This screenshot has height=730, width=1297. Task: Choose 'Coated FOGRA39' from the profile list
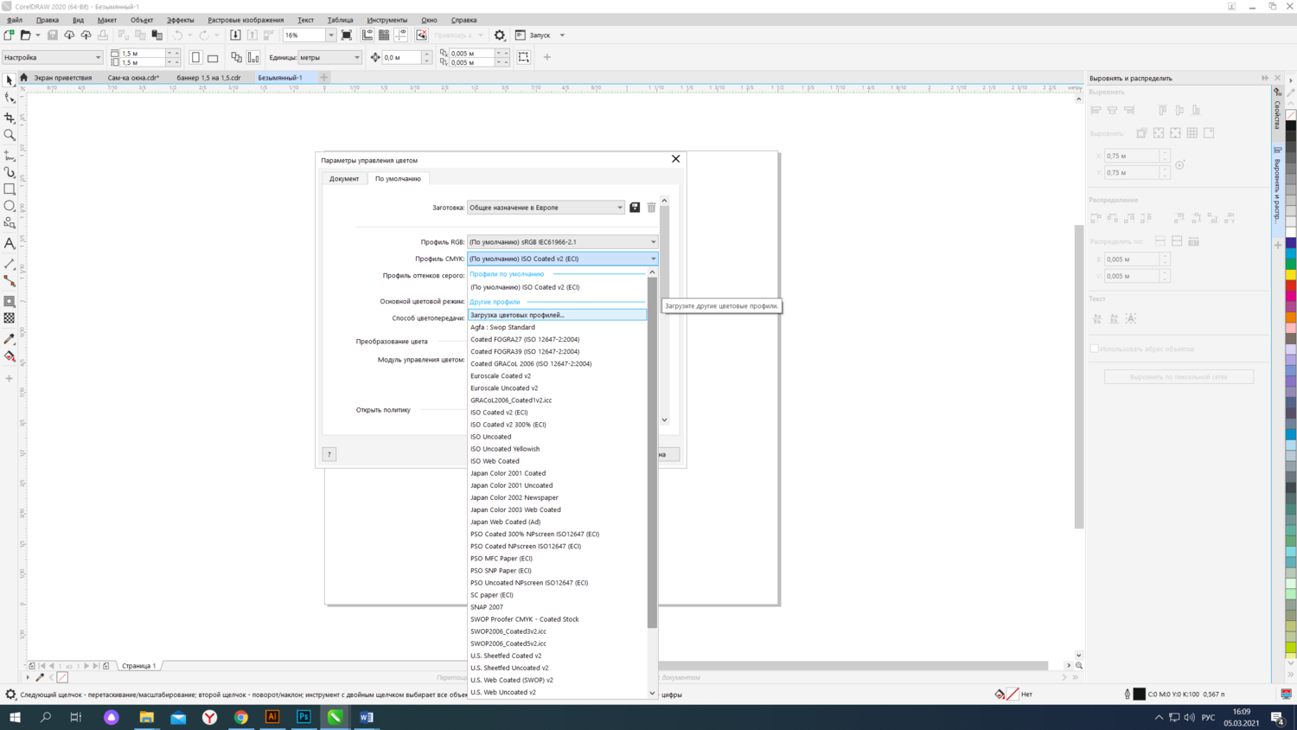(525, 352)
